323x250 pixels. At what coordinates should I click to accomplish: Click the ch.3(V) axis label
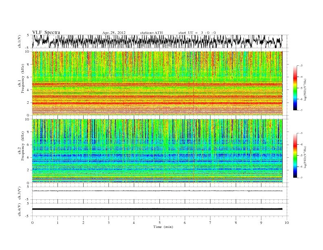19,193
